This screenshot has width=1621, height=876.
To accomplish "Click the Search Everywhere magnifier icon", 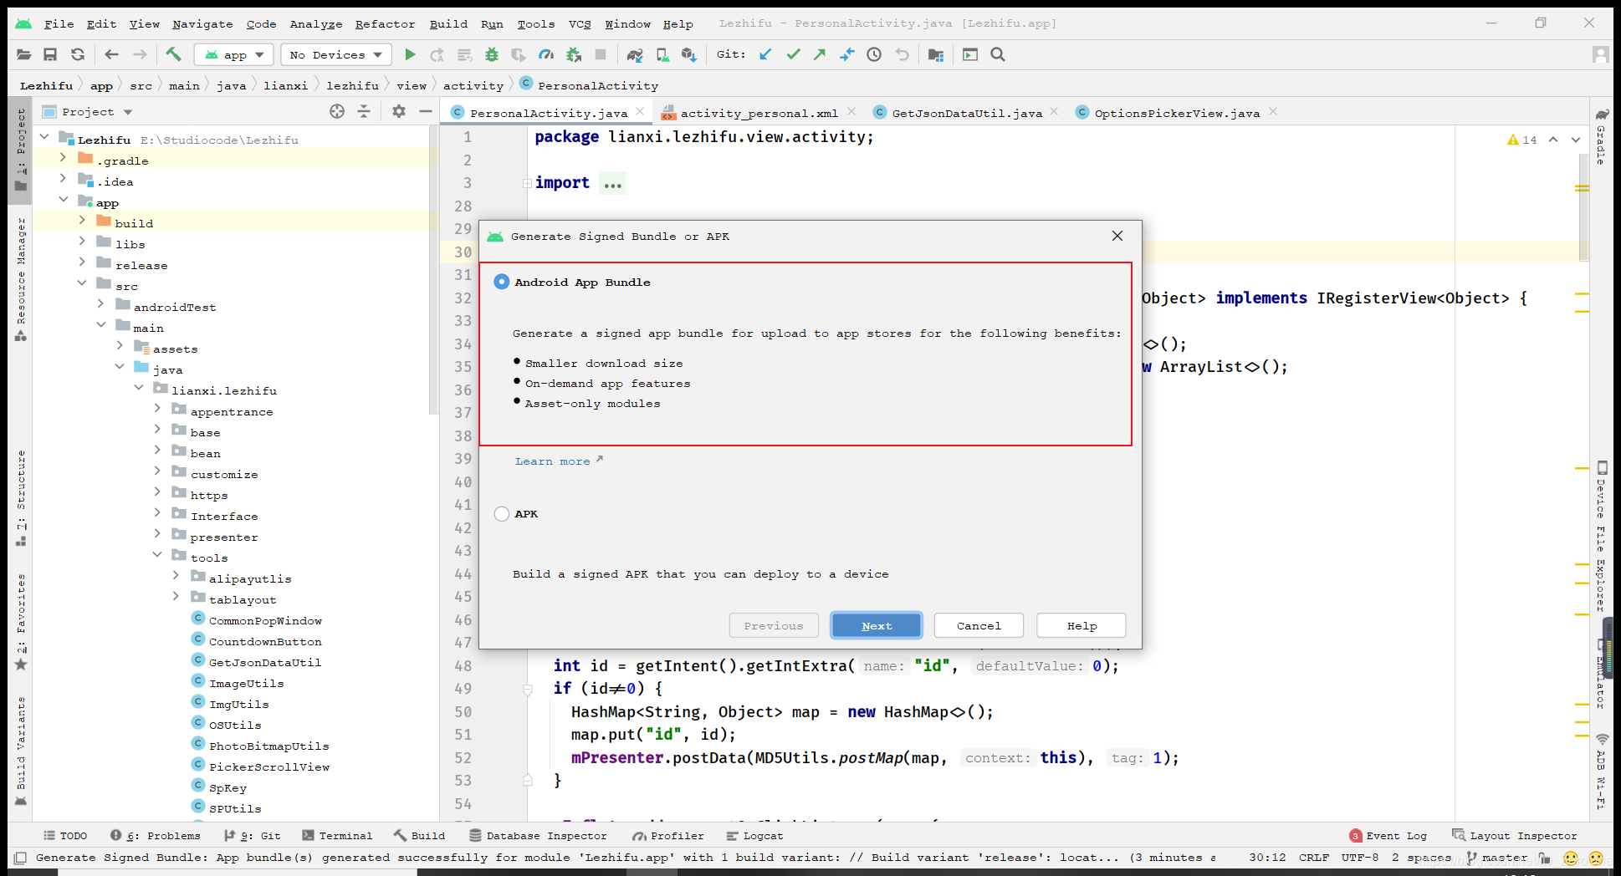I will point(998,55).
